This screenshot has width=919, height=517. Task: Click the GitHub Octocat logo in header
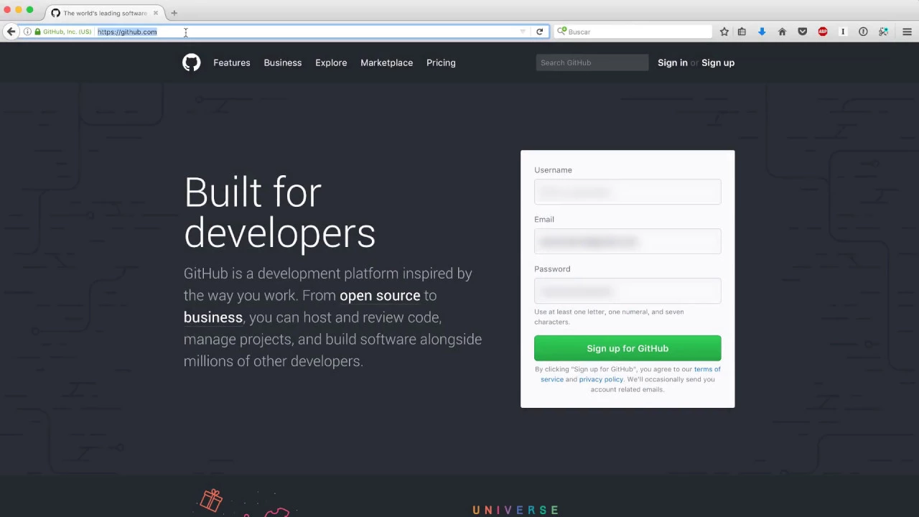(x=191, y=62)
